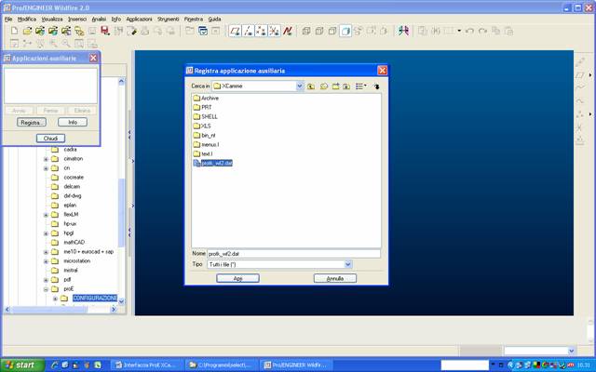Select the delcam folder in tree
596x372 pixels.
click(72, 186)
